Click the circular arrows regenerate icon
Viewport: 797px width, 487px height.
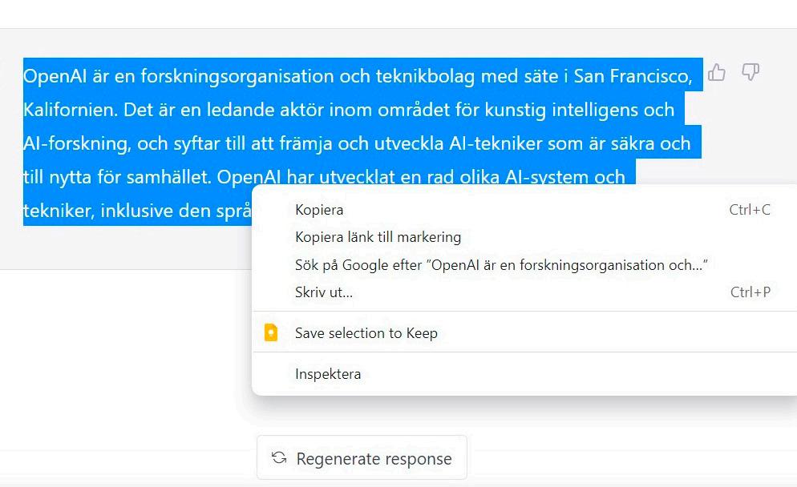(278, 458)
